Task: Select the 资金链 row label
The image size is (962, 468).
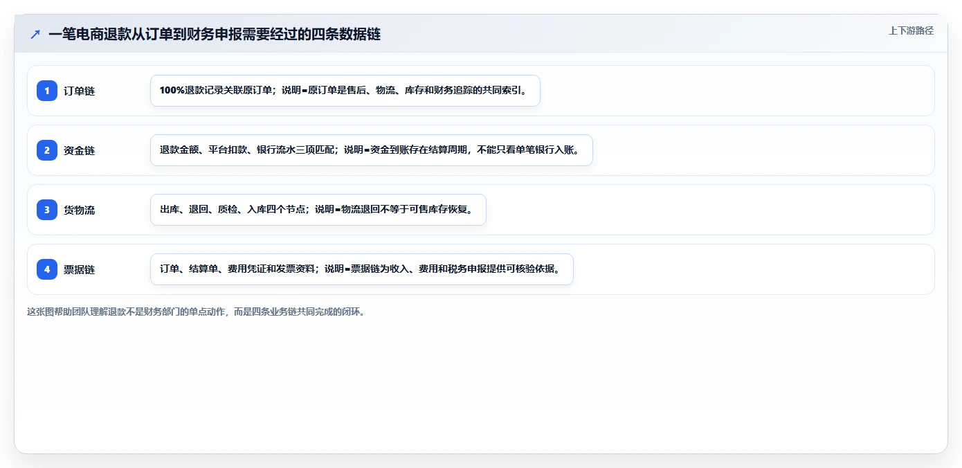Action: 79,150
